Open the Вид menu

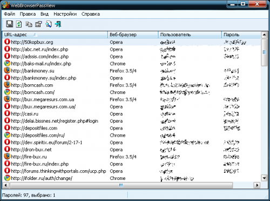tap(44, 14)
